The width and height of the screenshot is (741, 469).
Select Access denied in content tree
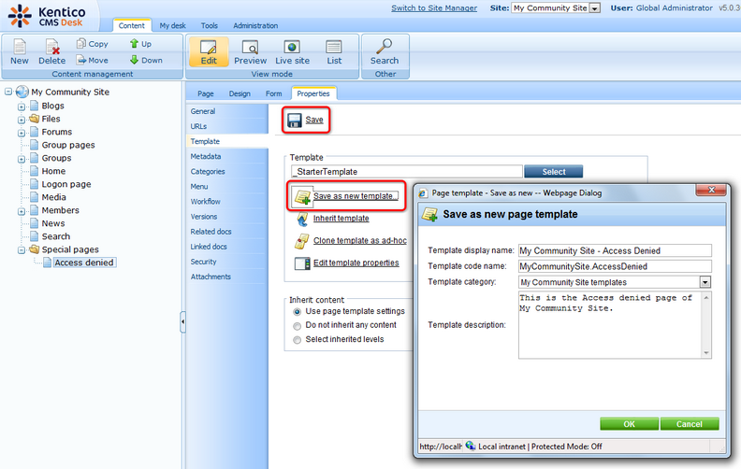[x=83, y=263]
